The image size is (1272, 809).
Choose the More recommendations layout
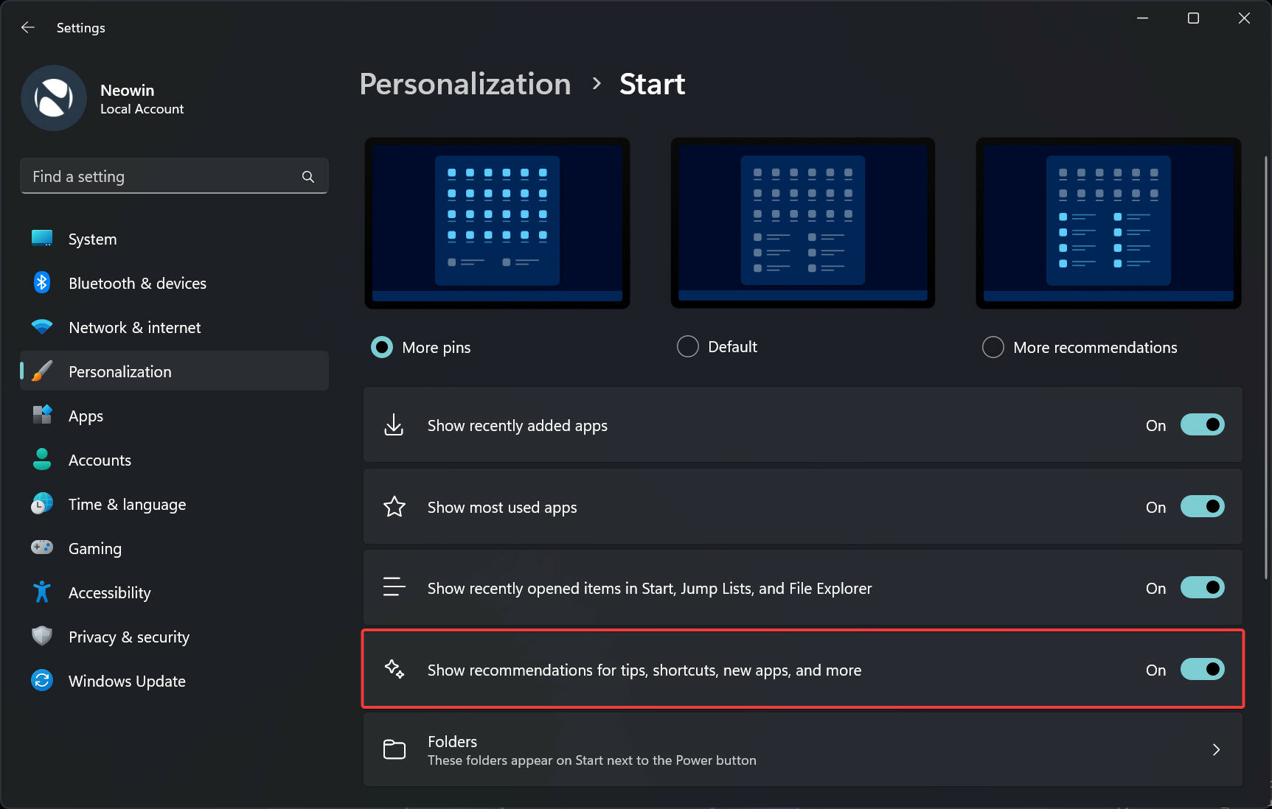coord(993,346)
